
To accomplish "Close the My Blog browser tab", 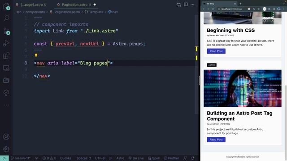I will click(x=235, y=4).
